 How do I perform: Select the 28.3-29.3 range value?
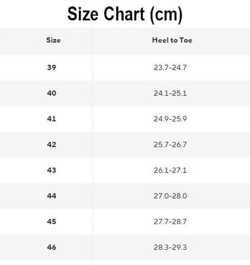click(170, 247)
